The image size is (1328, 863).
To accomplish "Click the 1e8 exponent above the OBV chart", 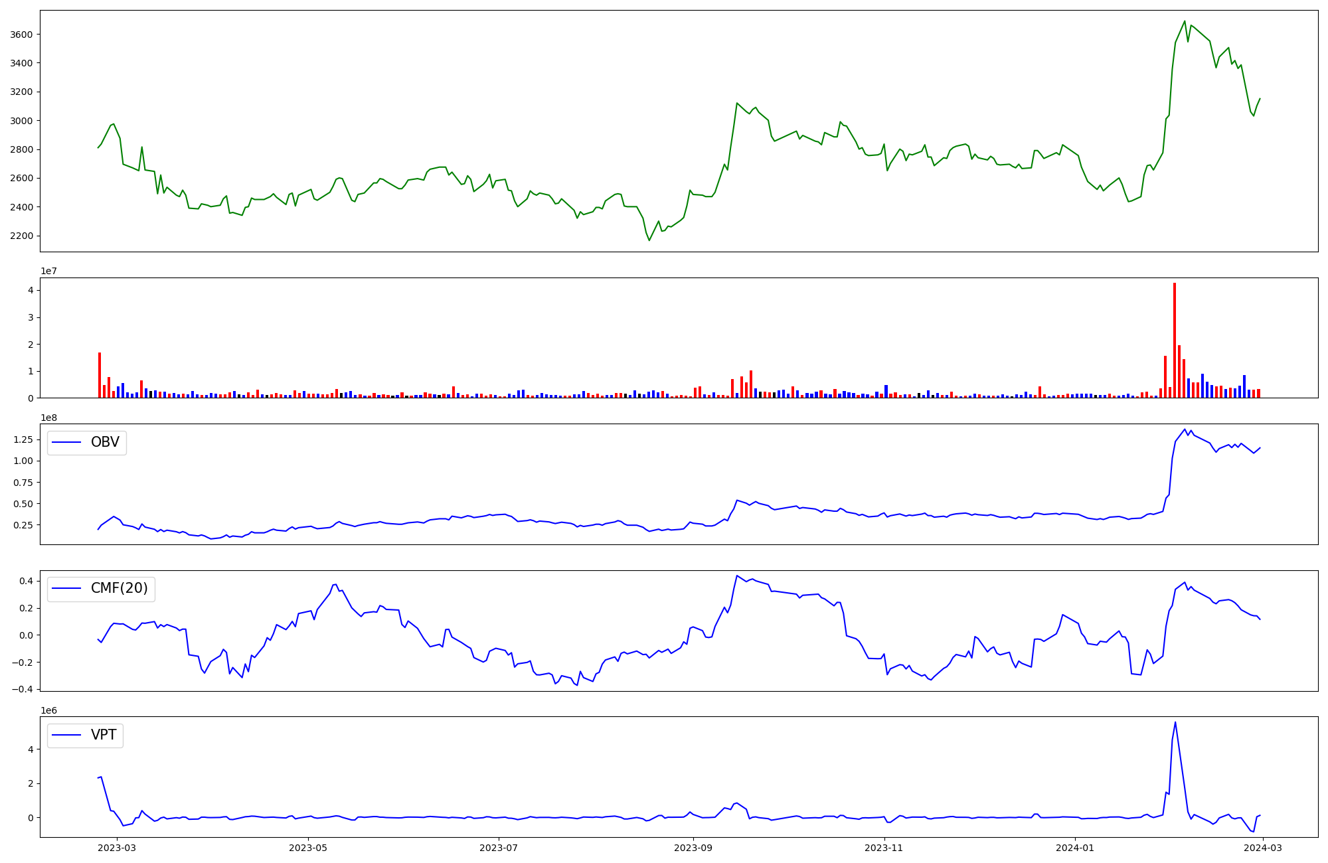I will [48, 418].
